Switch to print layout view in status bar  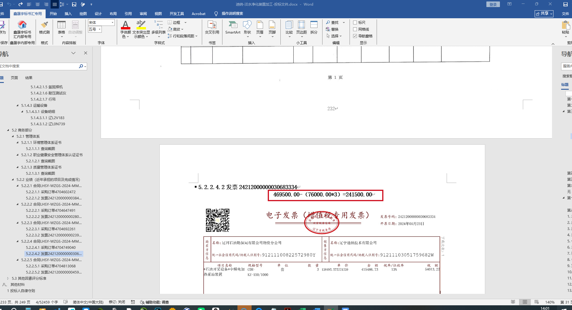click(525, 302)
